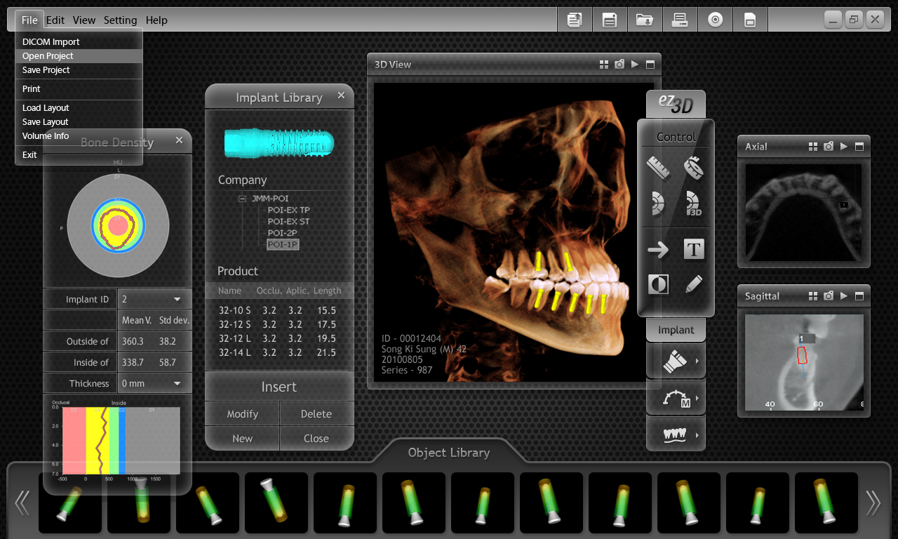Open the dental implant screw tool panel
Image resolution: width=898 pixels, height=539 pixels.
tap(676, 361)
